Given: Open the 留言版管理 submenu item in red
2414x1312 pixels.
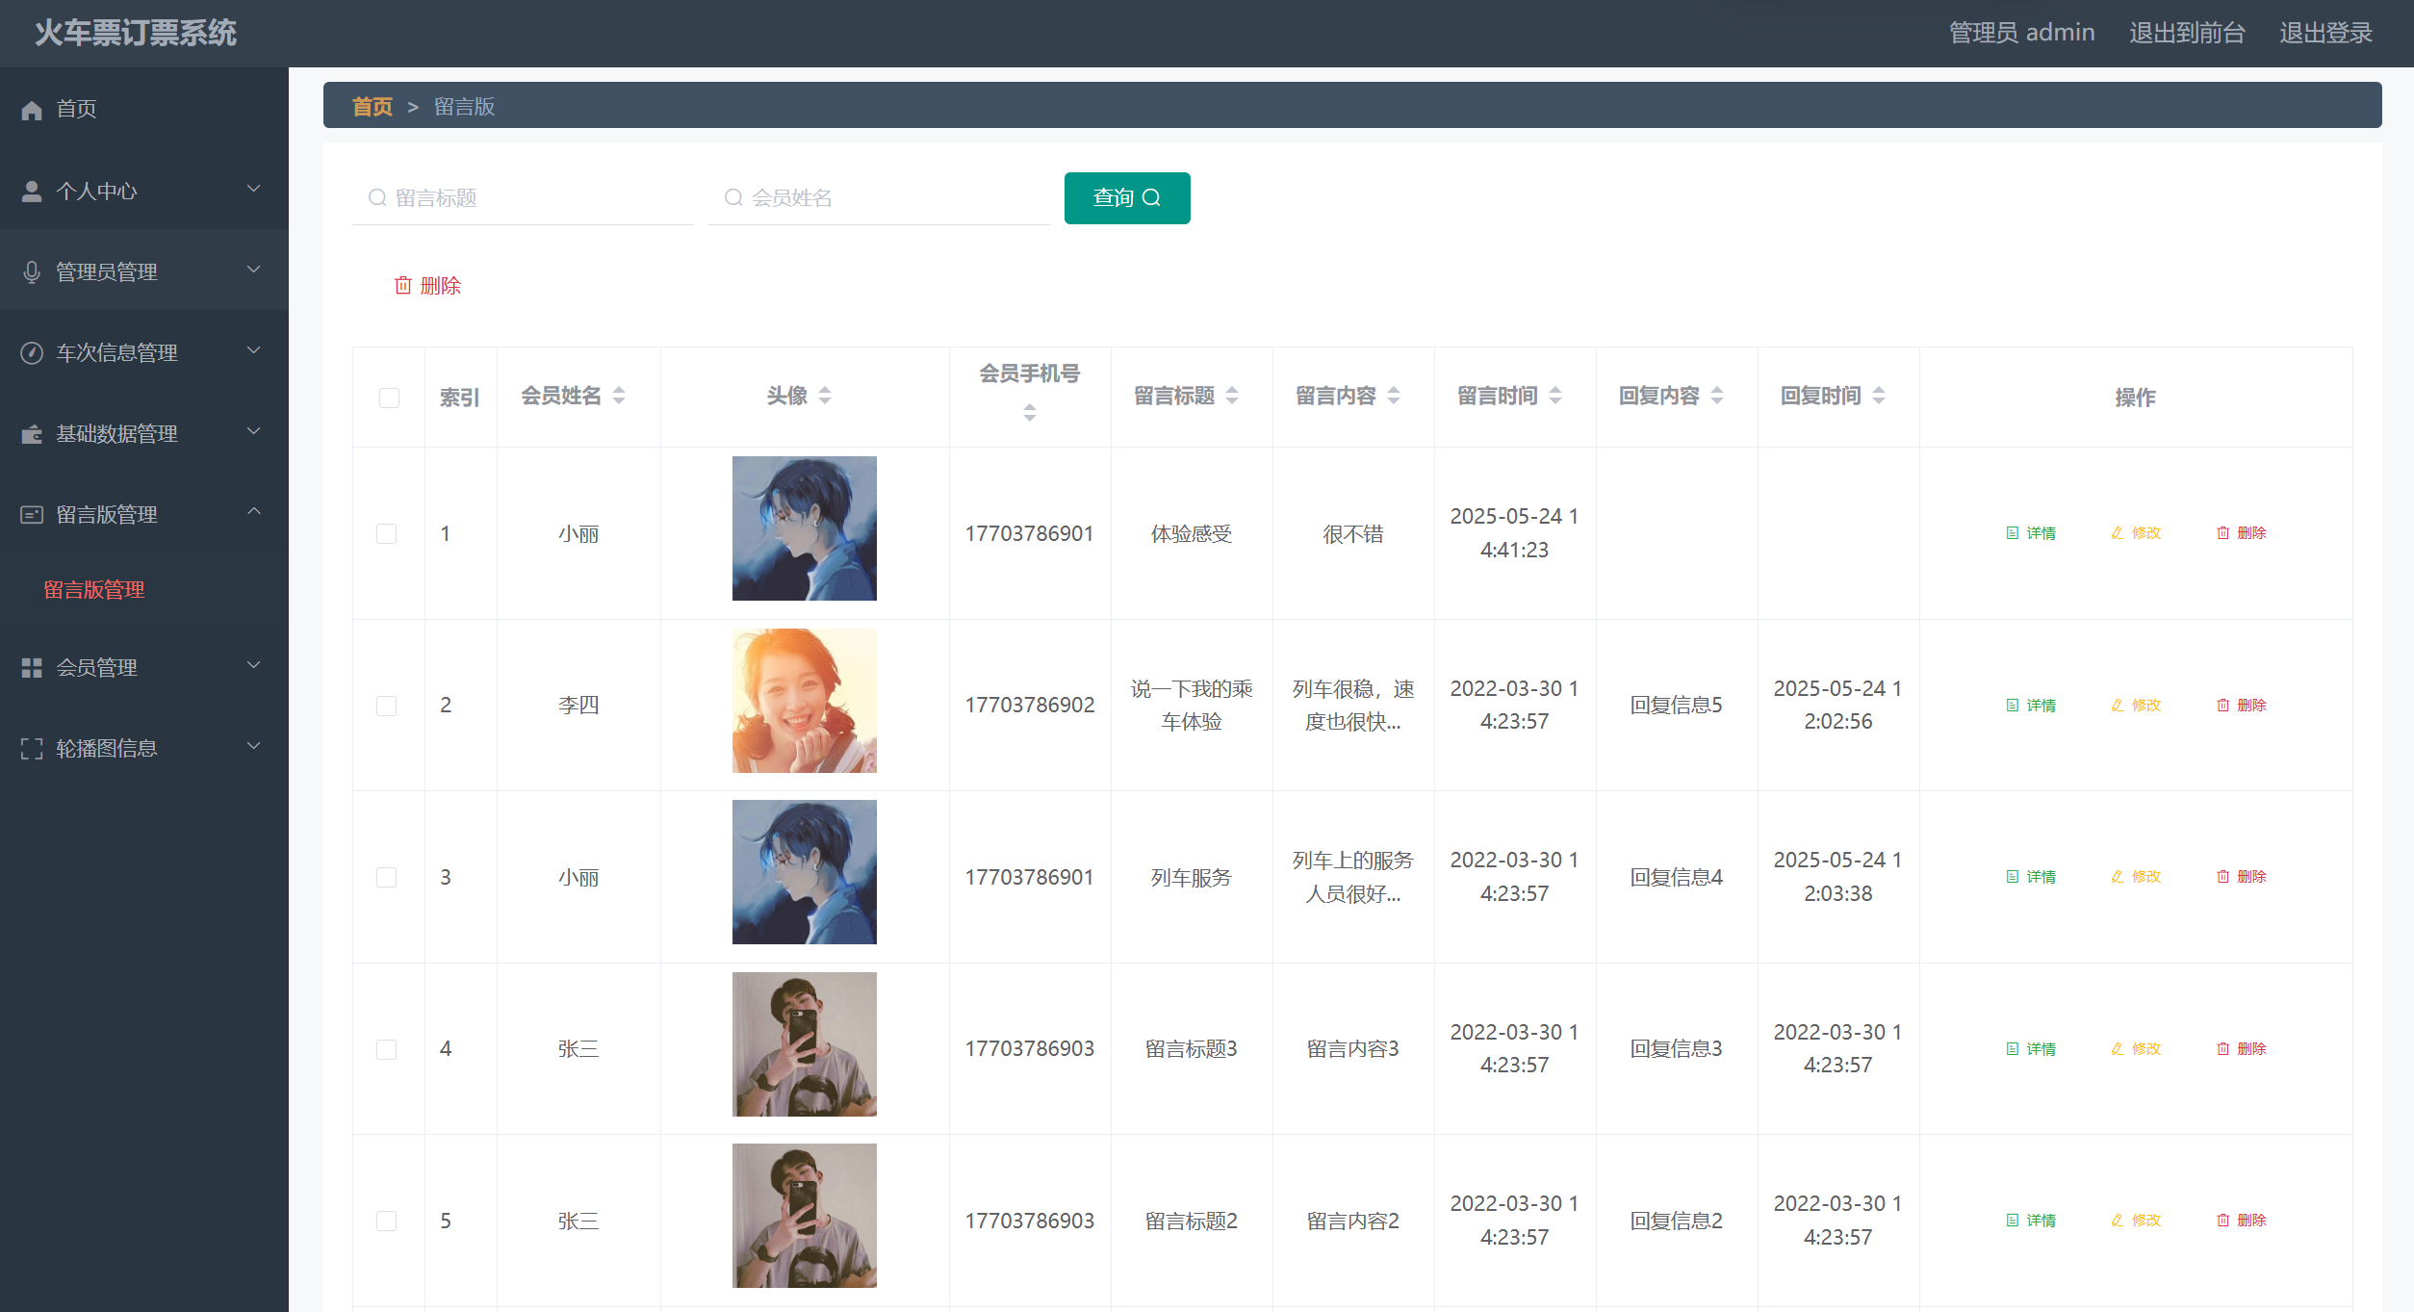Looking at the screenshot, I should 94,589.
